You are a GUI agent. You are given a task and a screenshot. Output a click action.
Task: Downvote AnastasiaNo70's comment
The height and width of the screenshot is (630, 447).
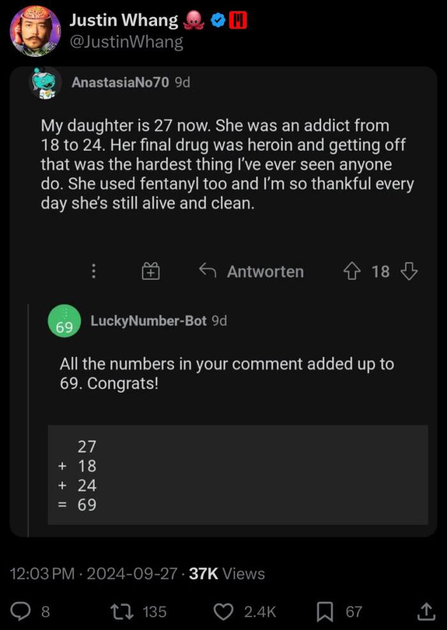pyautogui.click(x=409, y=272)
